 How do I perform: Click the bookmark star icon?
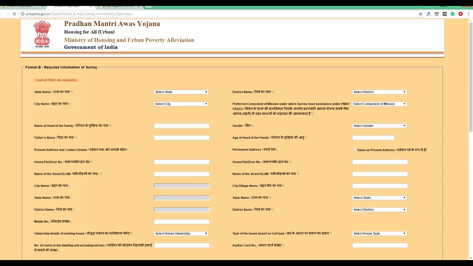421,14
